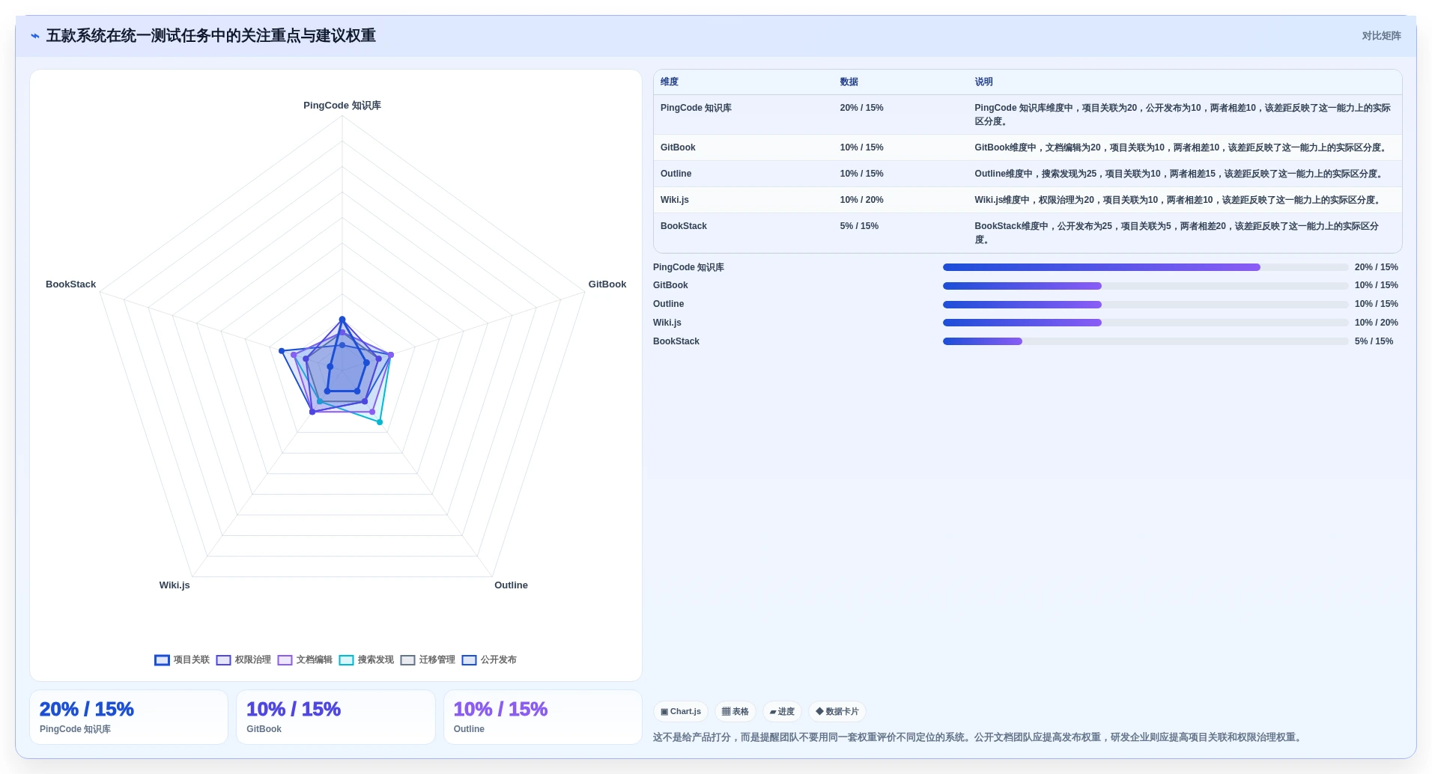Click the Wiki.js progress value 10% / 20%
The height and width of the screenshot is (774, 1432).
point(1377,323)
